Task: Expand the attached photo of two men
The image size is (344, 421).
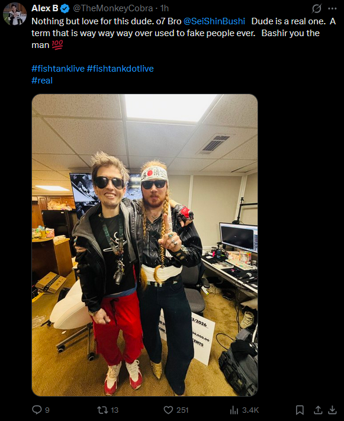Action: pyautogui.click(x=144, y=245)
